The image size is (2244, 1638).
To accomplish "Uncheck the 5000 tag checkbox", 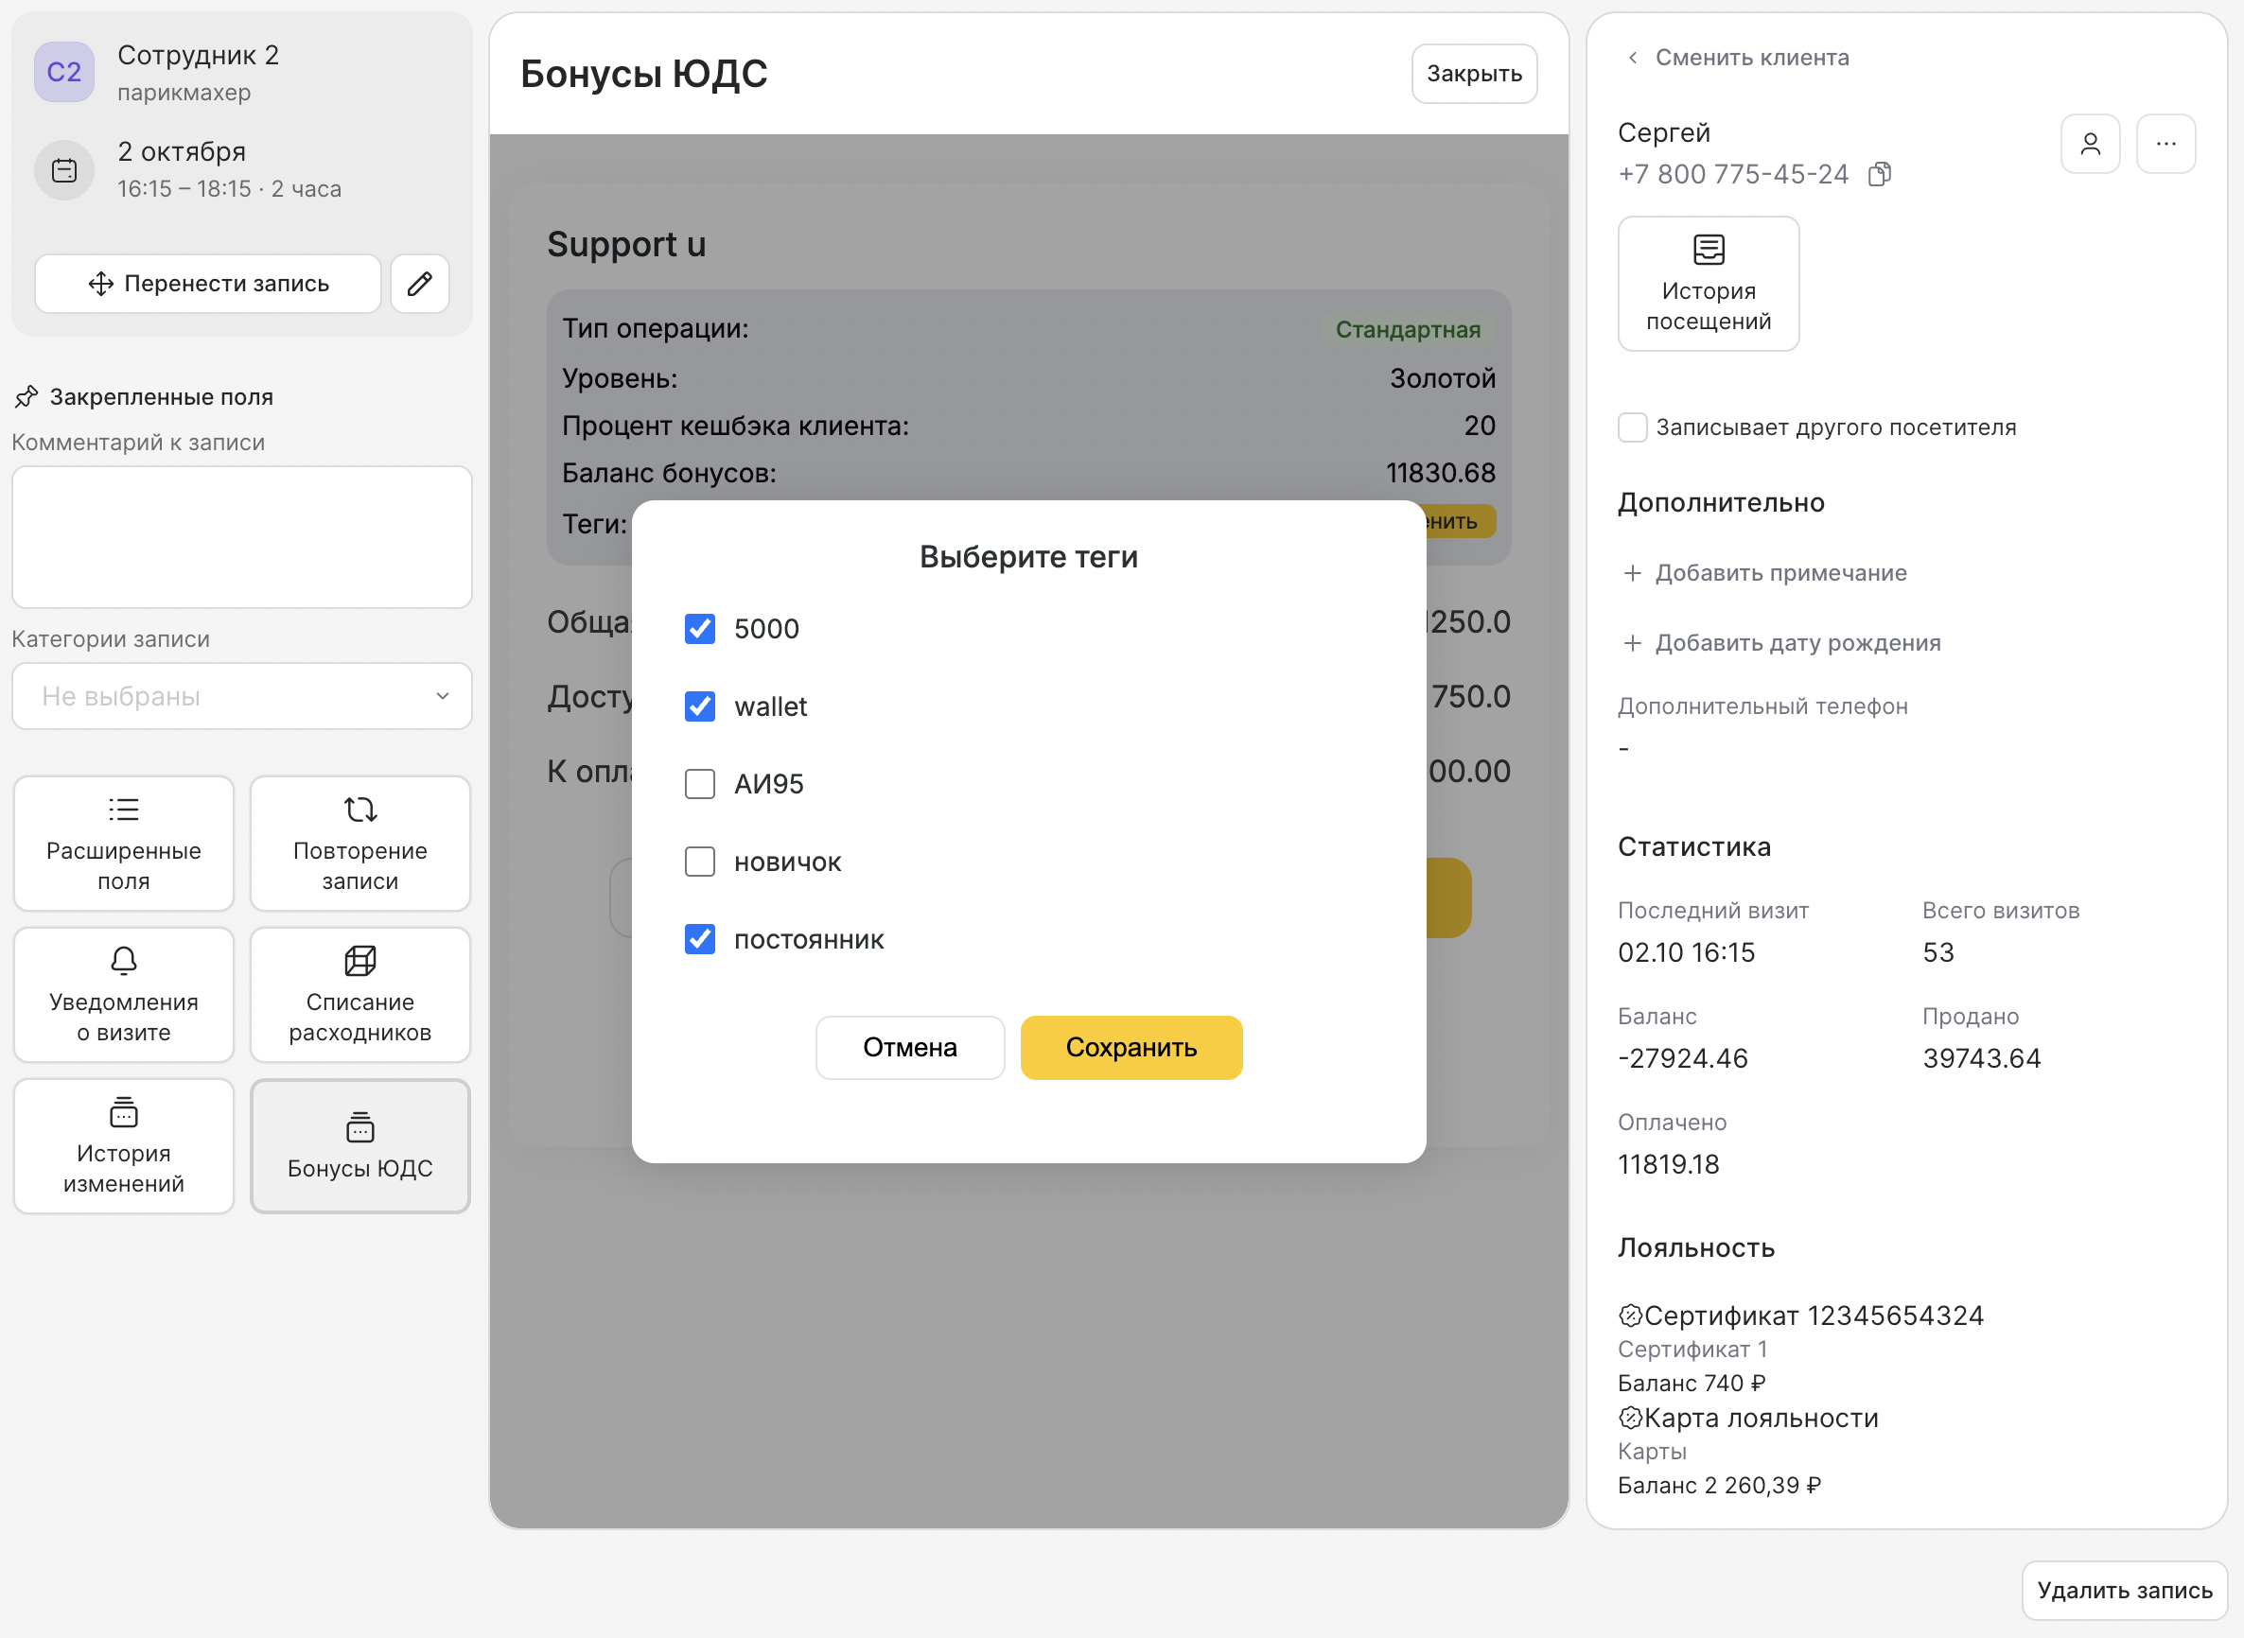I will [700, 629].
